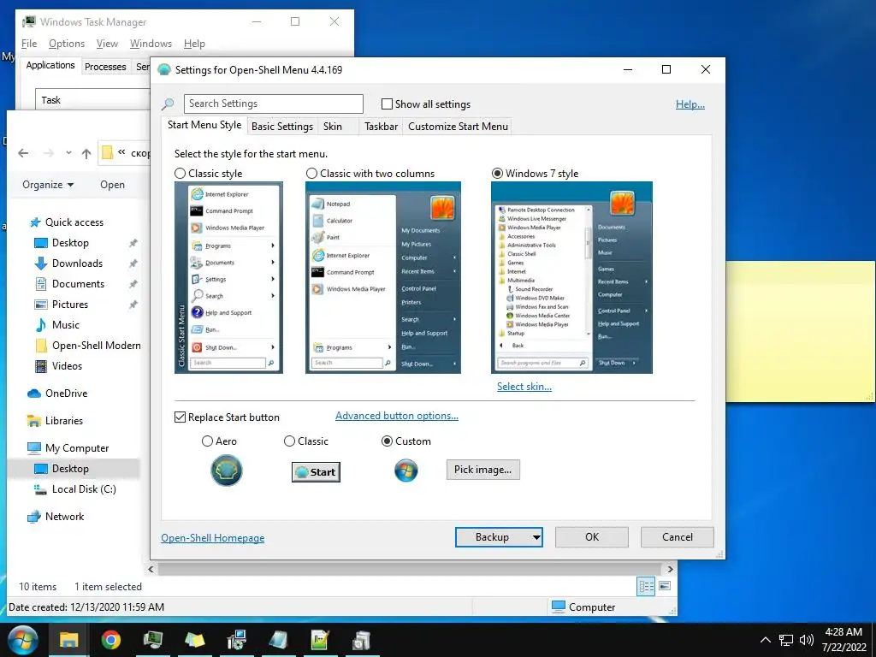This screenshot has width=876, height=657.
Task: Click the Classic two columns preview thumbnail
Action: [383, 278]
